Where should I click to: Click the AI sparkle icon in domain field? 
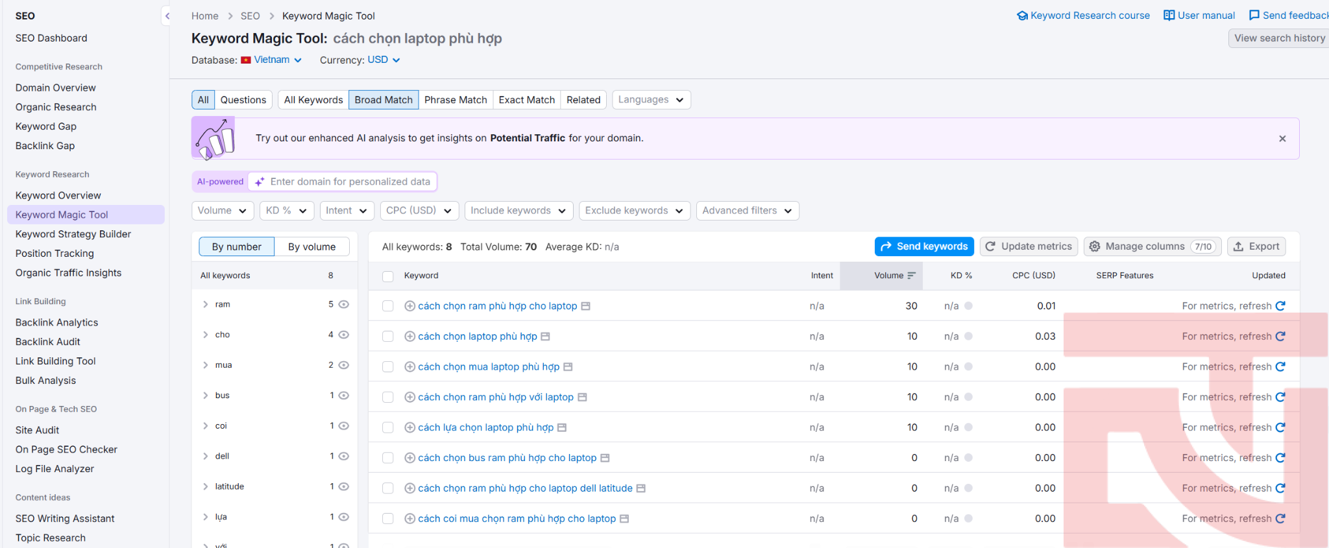[260, 182]
